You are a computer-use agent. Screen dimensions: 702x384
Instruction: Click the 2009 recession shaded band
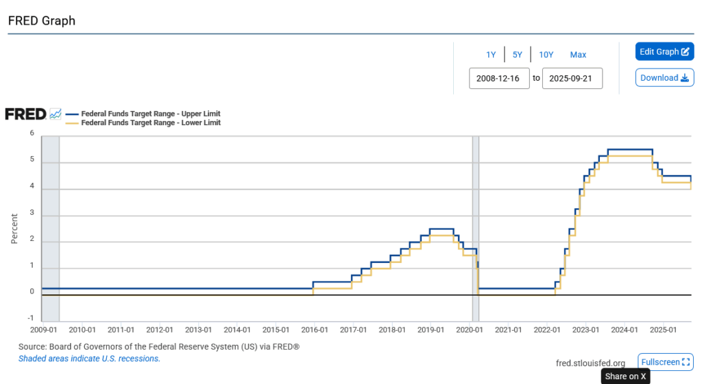pos(50,226)
